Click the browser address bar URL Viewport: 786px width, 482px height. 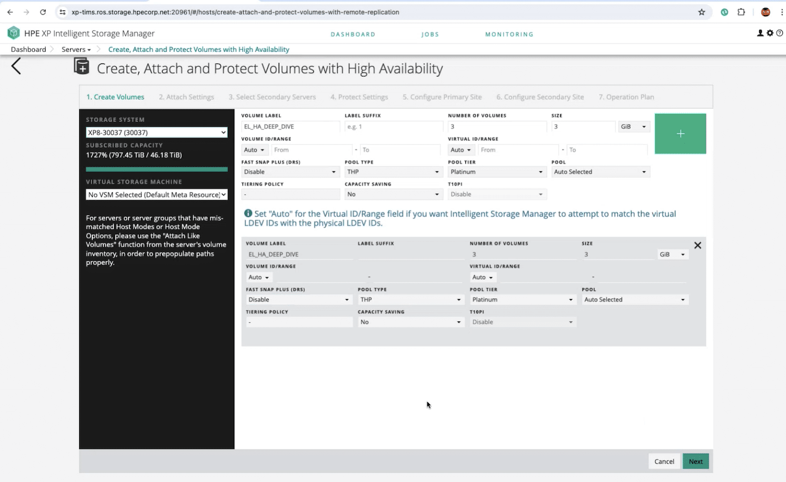(235, 12)
